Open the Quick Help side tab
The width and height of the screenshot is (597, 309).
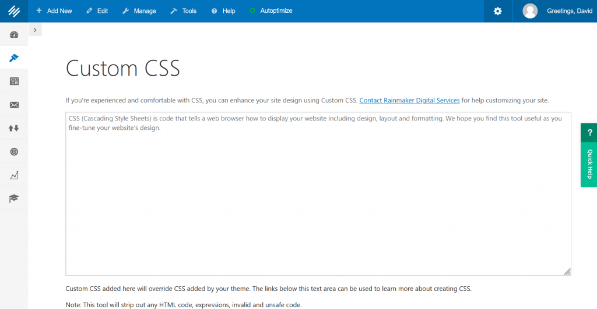589,164
